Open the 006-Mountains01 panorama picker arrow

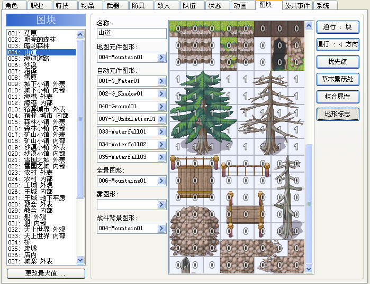(161, 181)
